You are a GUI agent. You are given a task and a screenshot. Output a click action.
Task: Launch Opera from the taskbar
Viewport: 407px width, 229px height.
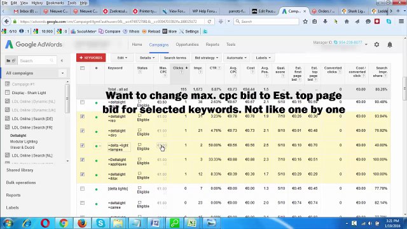[45, 223]
